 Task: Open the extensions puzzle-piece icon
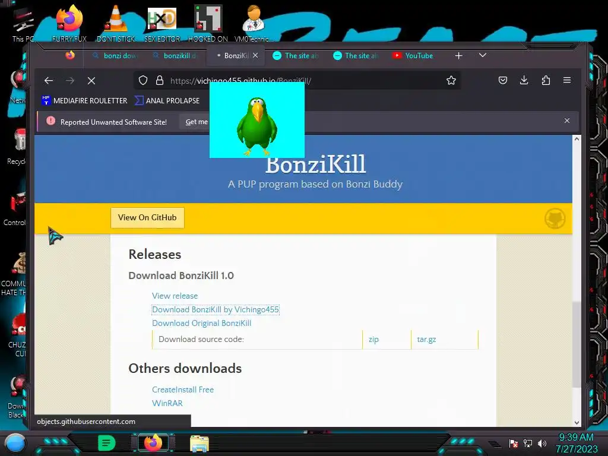coord(546,80)
